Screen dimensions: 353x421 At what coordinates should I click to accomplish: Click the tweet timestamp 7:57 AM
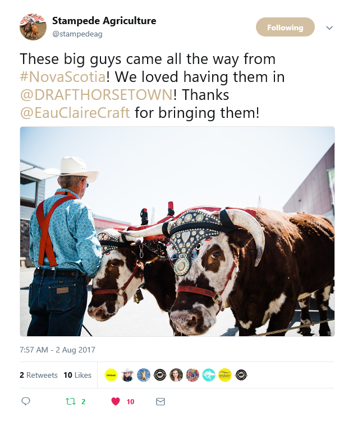click(57, 350)
